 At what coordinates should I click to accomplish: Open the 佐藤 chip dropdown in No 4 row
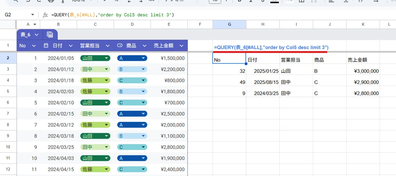pos(106,92)
